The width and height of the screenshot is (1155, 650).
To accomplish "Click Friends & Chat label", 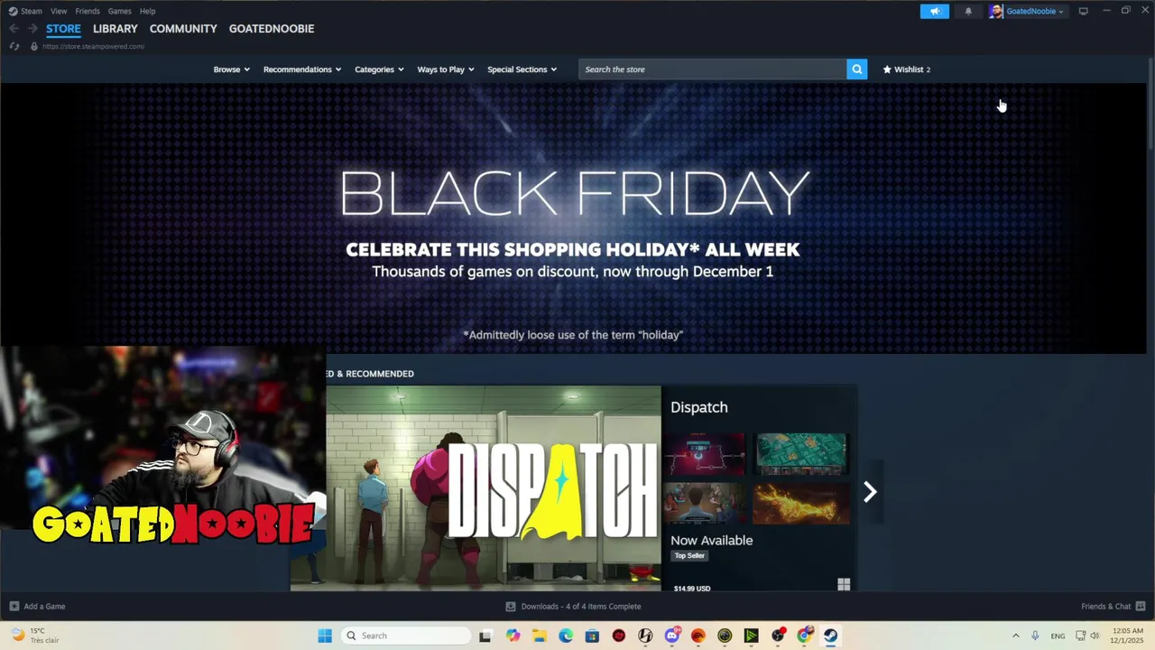I will [x=1106, y=606].
